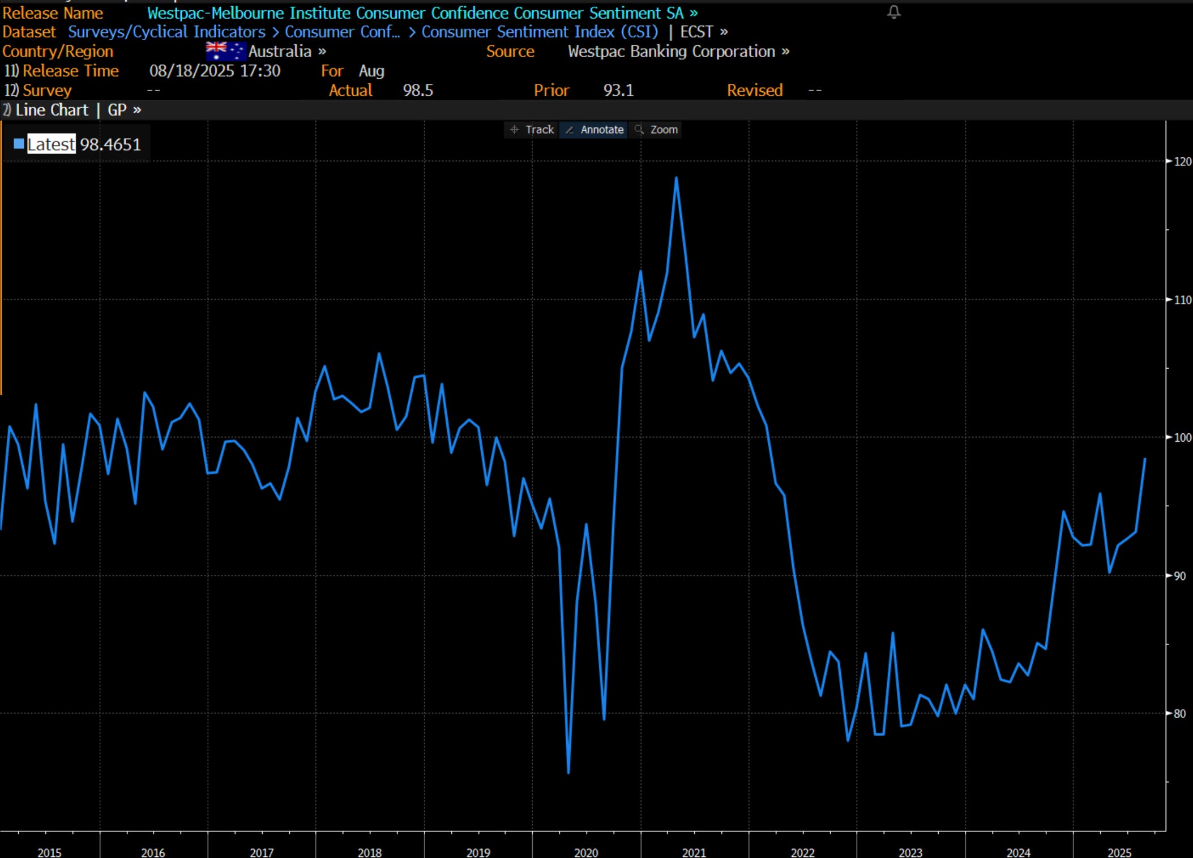Open Consumer Sentiment Index (CSI) breadcrumb
The image size is (1193, 858).
pos(540,32)
